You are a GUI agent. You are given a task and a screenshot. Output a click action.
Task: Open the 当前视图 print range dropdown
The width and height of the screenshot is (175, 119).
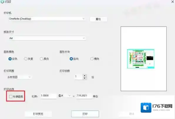pyautogui.click(x=19, y=77)
